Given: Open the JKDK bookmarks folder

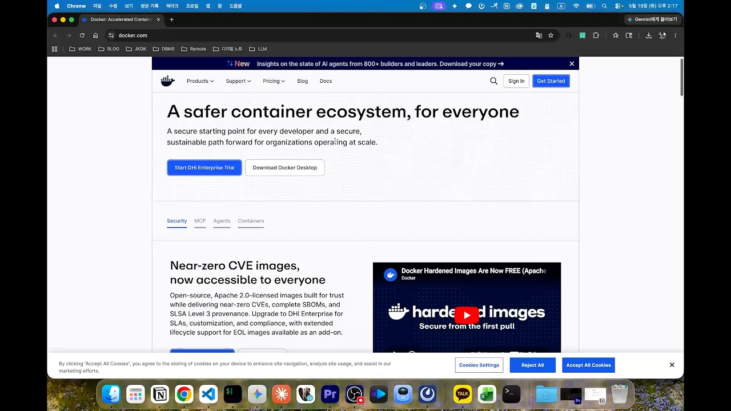Looking at the screenshot, I should click(136, 49).
